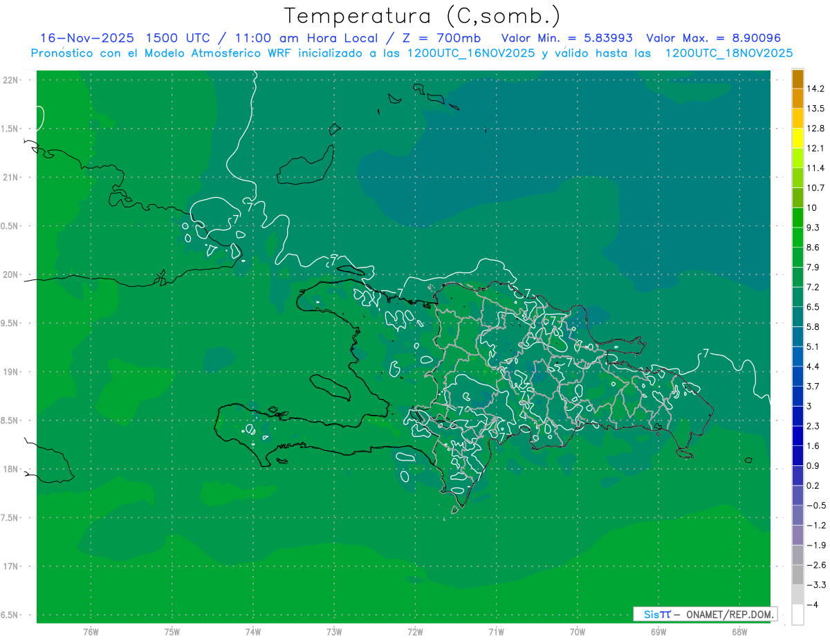The image size is (830, 641).
Task: Click the '14.2' colorbar value
Action: click(x=815, y=89)
